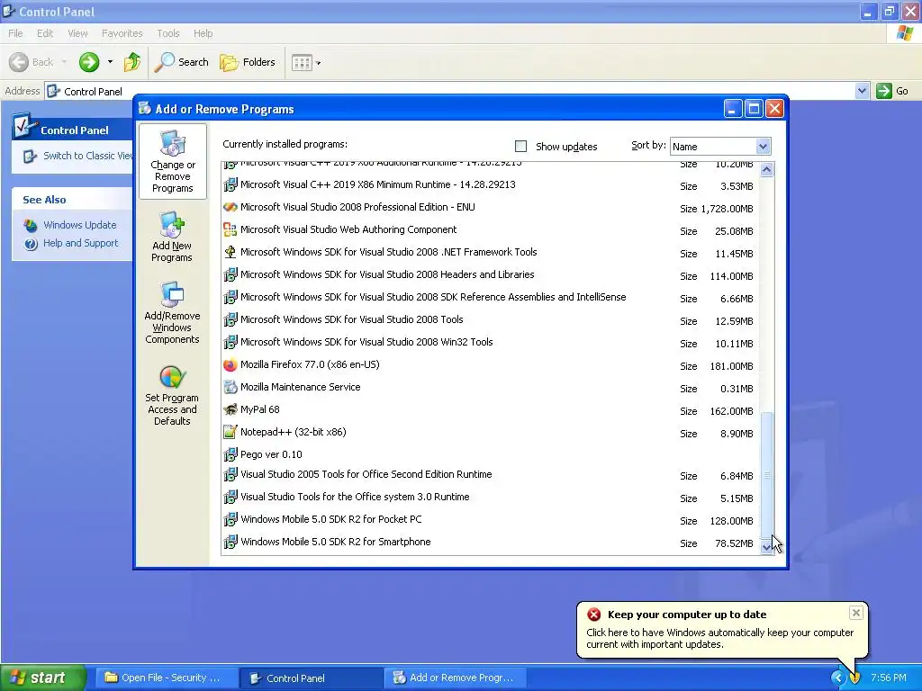Toggle the Folders pane button
Screen dimensions: 922x691
click(x=247, y=62)
